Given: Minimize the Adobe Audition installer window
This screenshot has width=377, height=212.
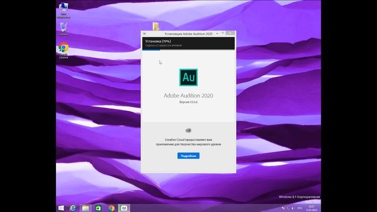Looking at the screenshot, I should coord(217,34).
